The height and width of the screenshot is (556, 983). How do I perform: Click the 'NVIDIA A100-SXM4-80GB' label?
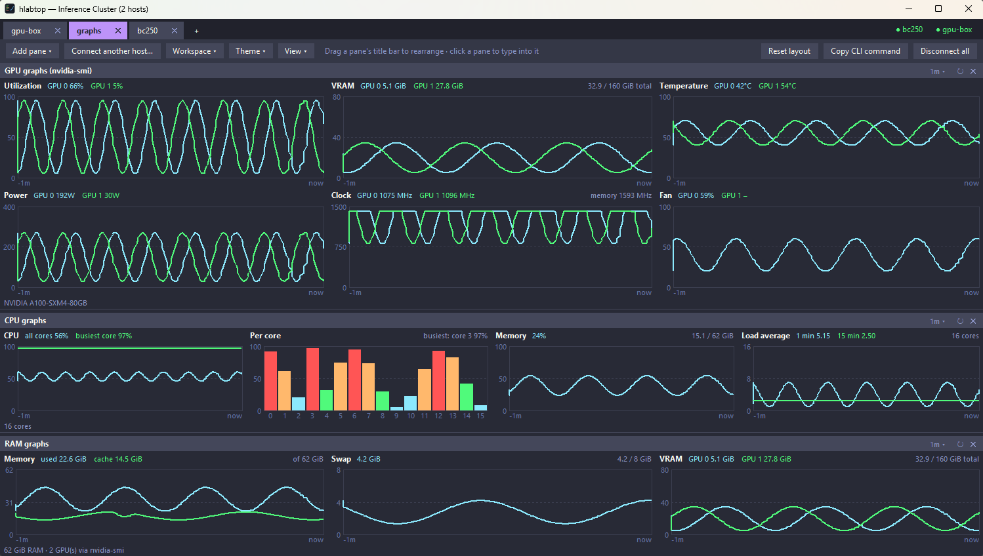pos(45,303)
